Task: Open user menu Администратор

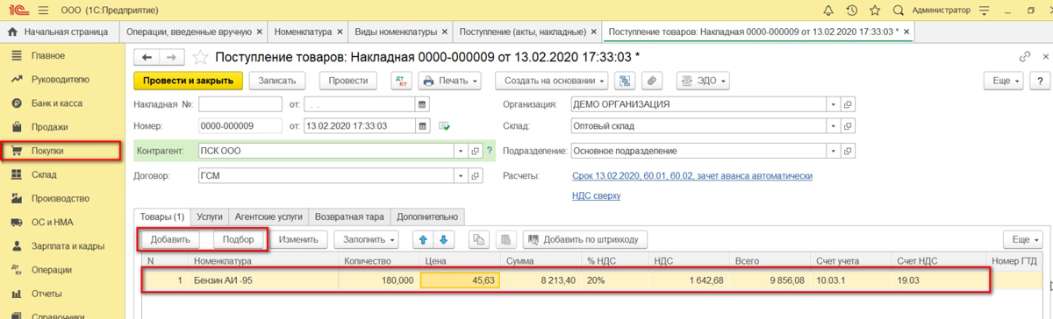Action: click(942, 10)
